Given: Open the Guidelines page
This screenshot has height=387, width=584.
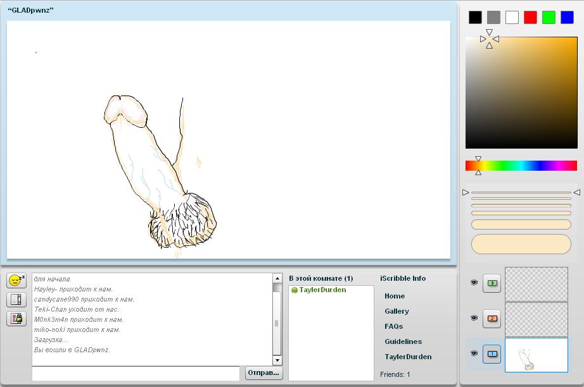Looking at the screenshot, I should (x=403, y=341).
